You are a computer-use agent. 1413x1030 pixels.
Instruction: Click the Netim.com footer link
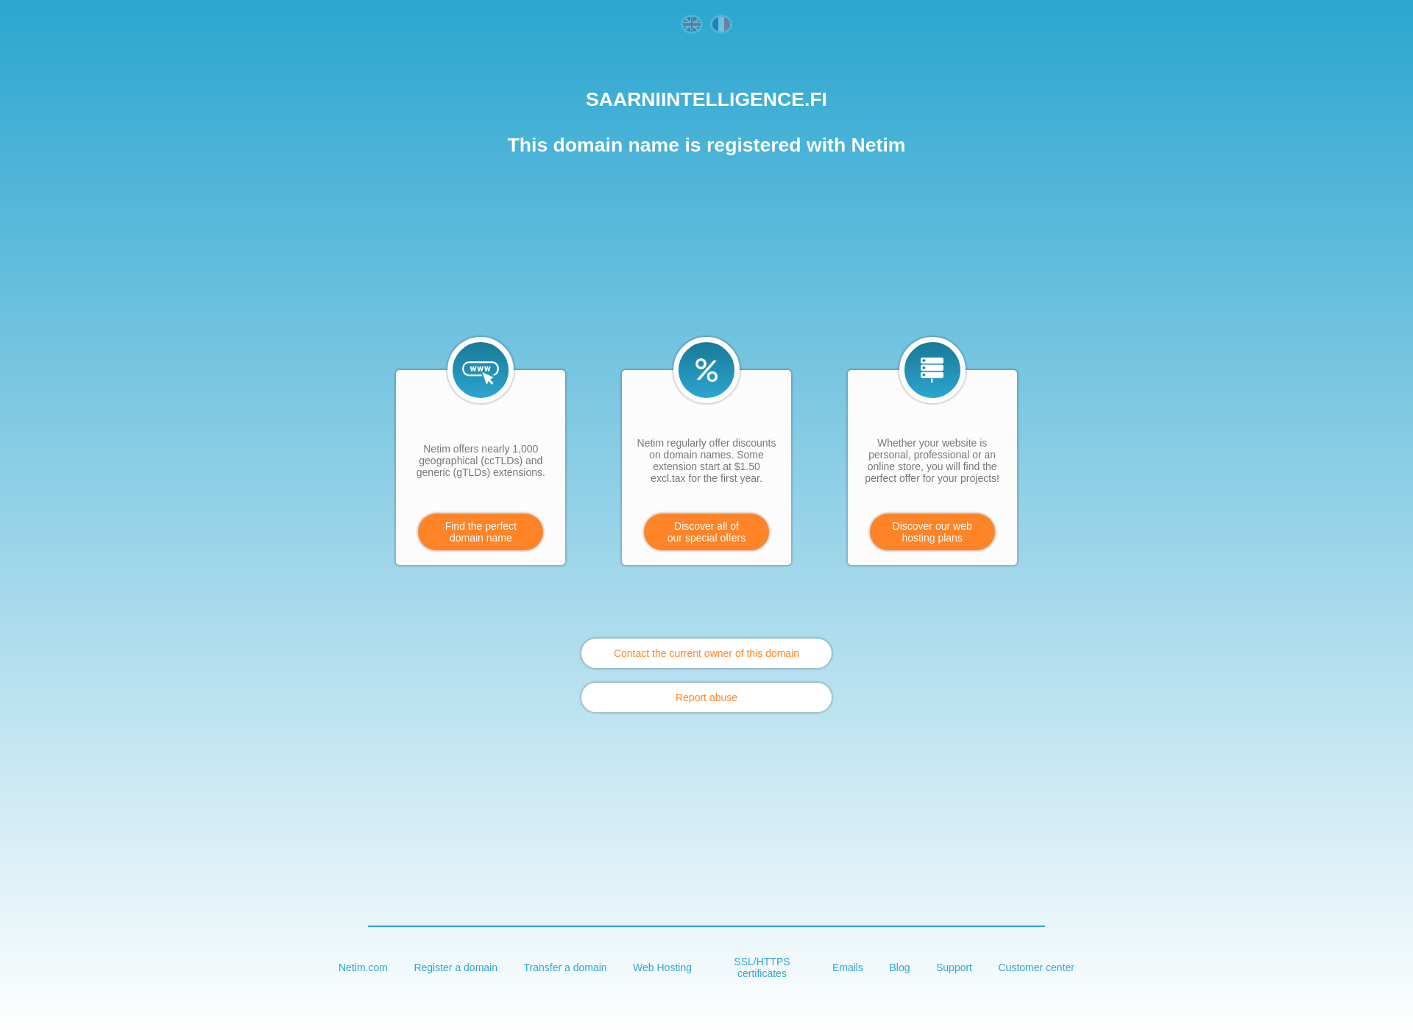click(x=362, y=967)
